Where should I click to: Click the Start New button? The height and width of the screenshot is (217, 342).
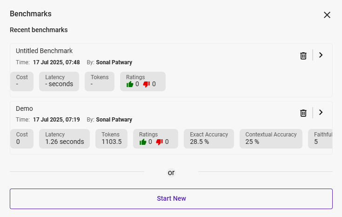(x=171, y=198)
